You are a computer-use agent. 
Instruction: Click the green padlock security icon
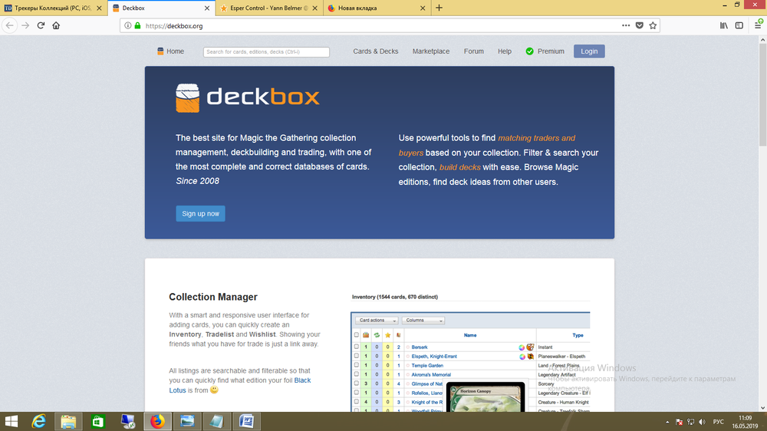(x=137, y=25)
